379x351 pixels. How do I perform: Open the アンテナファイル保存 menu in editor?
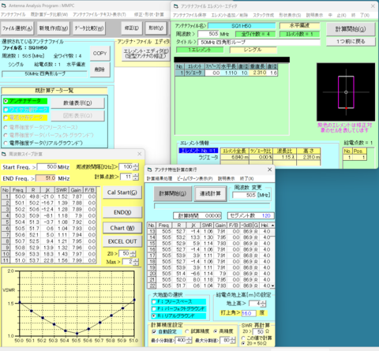[x=189, y=15]
